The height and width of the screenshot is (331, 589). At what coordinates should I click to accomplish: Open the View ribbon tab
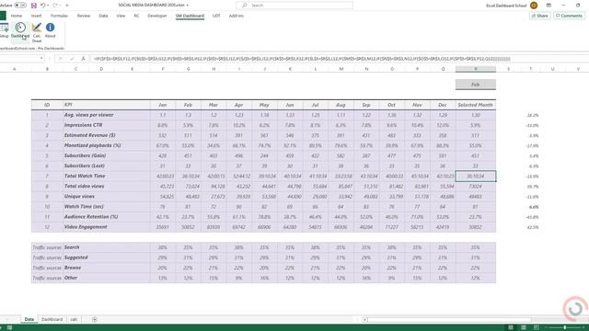click(121, 16)
